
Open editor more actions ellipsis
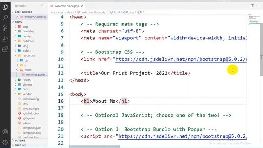point(258,6)
